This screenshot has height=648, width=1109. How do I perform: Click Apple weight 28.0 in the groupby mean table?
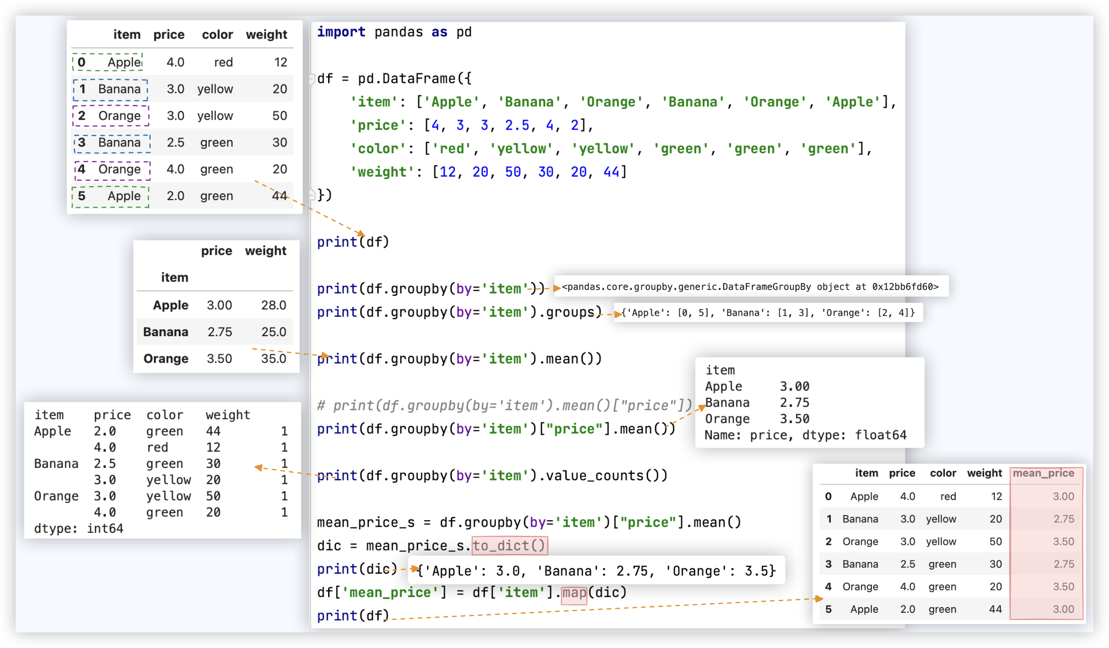click(x=273, y=305)
